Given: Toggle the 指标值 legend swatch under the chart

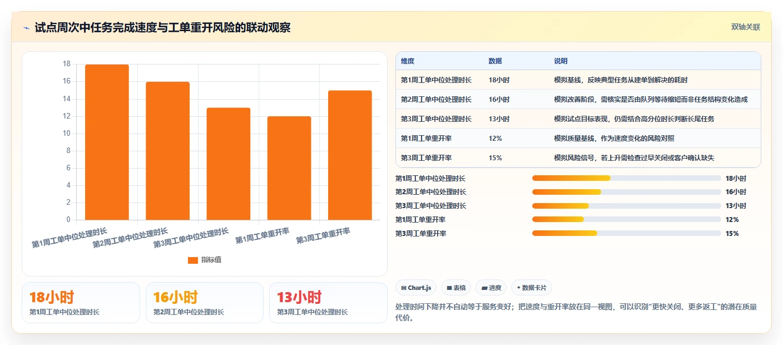Looking at the screenshot, I should click(x=193, y=260).
